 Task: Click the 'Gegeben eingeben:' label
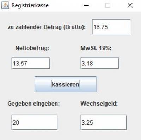[x=33, y=104]
